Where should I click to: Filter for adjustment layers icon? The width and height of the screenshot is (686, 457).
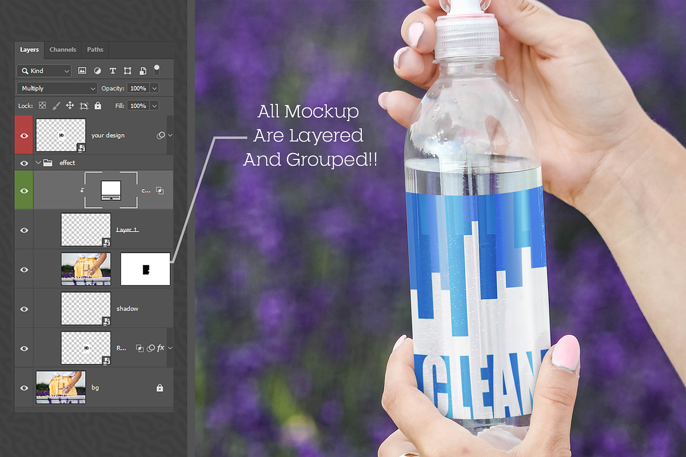[97, 71]
